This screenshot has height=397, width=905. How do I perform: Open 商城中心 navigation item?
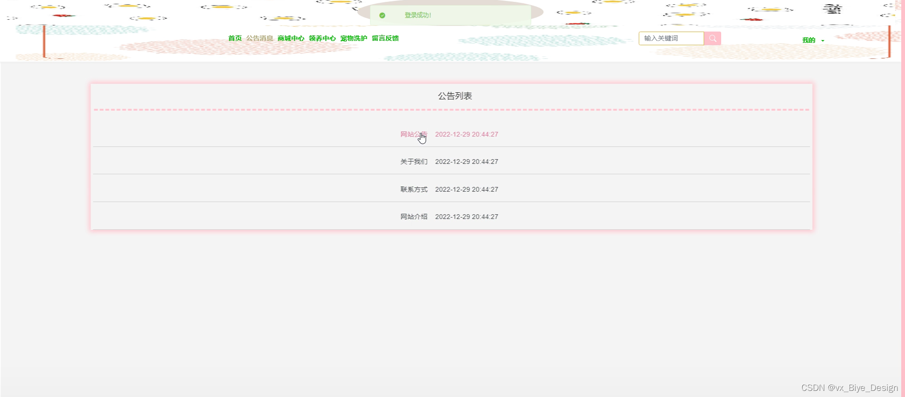click(291, 39)
